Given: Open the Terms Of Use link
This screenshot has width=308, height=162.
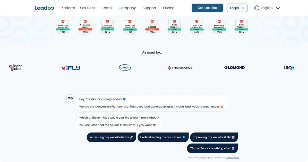Looking at the screenshot, I should tap(232, 158).
